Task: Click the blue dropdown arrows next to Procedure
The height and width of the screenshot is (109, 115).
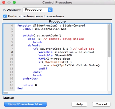Action: coord(50,10)
